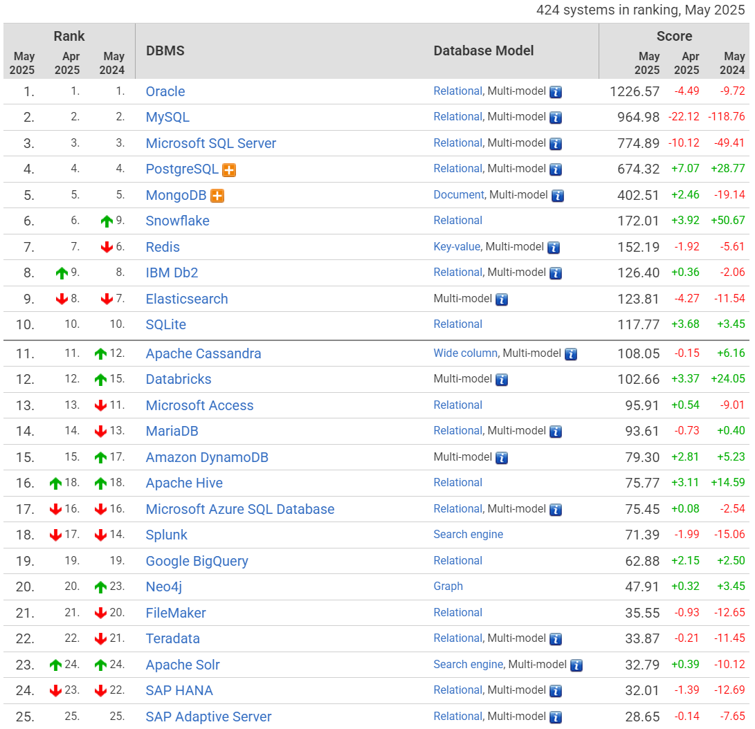Open Microsoft SQL Server page

coord(211,143)
